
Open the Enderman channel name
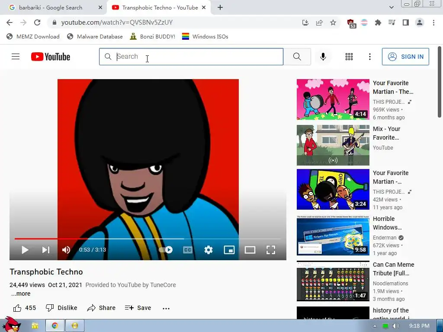(x=385, y=238)
